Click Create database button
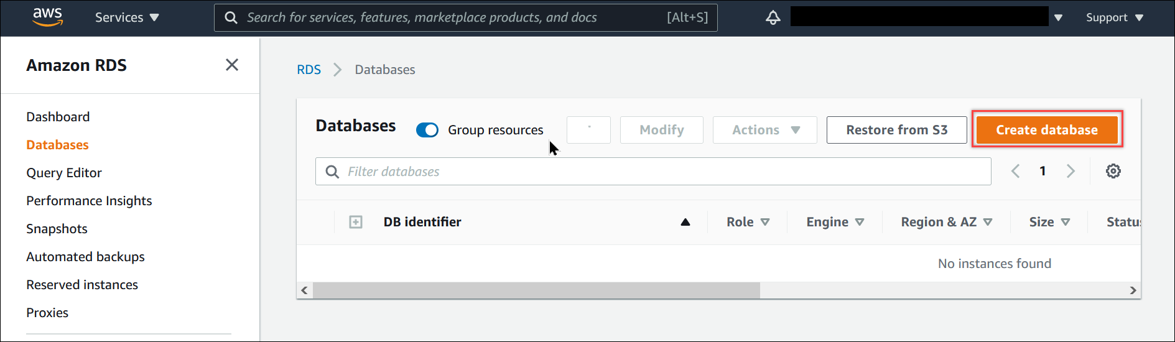The image size is (1175, 342). pos(1047,130)
